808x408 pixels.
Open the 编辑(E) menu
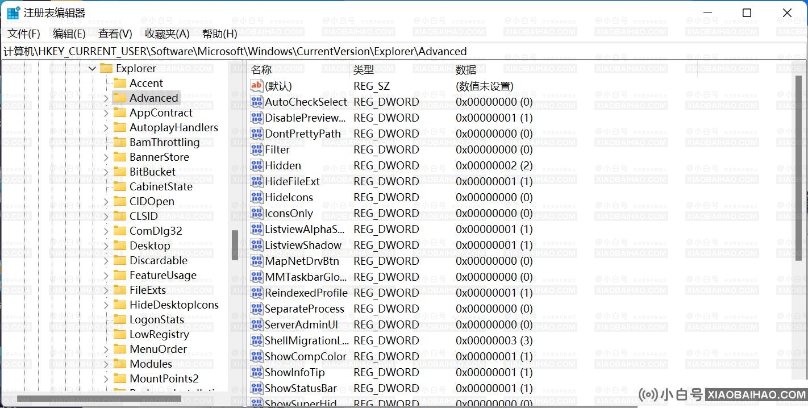click(69, 34)
